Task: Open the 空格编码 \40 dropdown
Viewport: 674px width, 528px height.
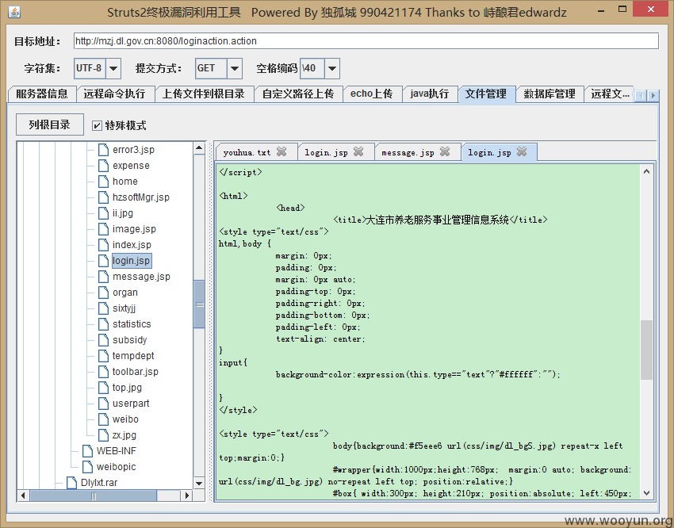Action: (331, 68)
